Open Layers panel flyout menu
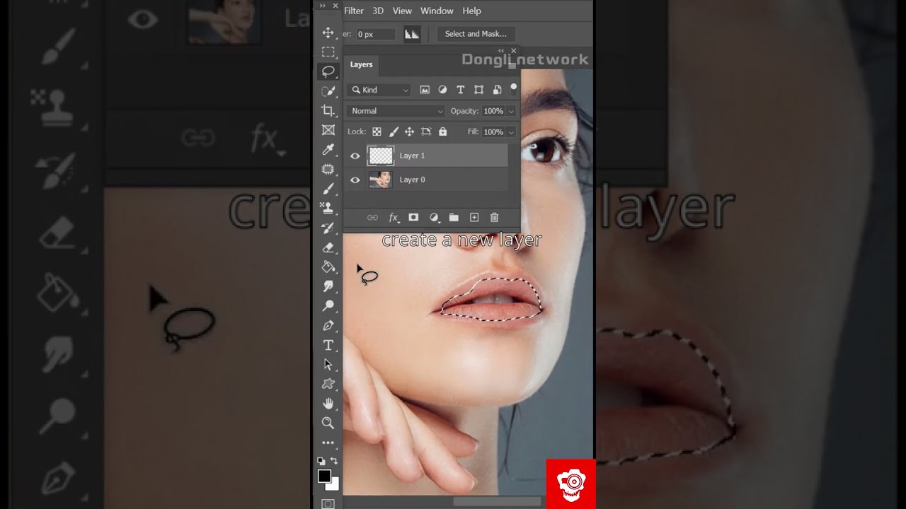The width and height of the screenshot is (906, 509). pyautogui.click(x=512, y=64)
